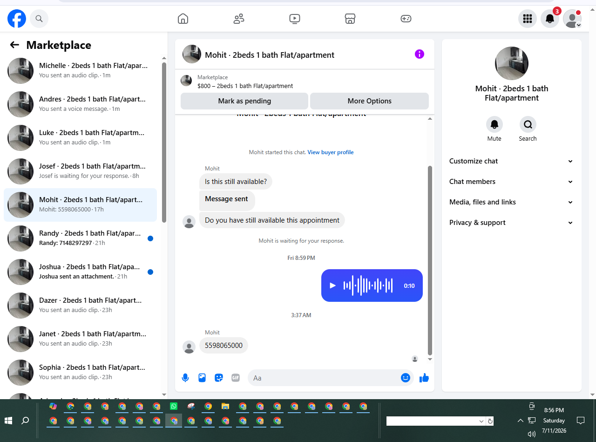Click the taskbar search magnifier
The image size is (596, 442).
(x=25, y=421)
